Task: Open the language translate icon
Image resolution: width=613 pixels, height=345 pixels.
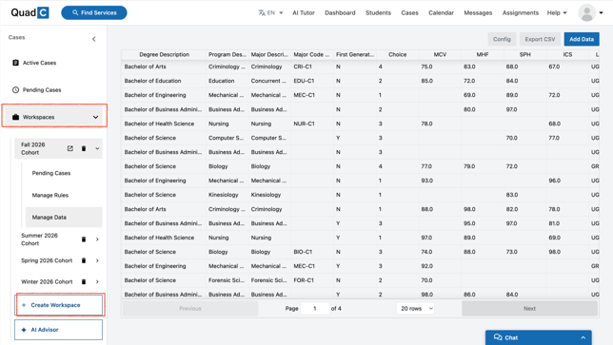Action: coord(262,13)
